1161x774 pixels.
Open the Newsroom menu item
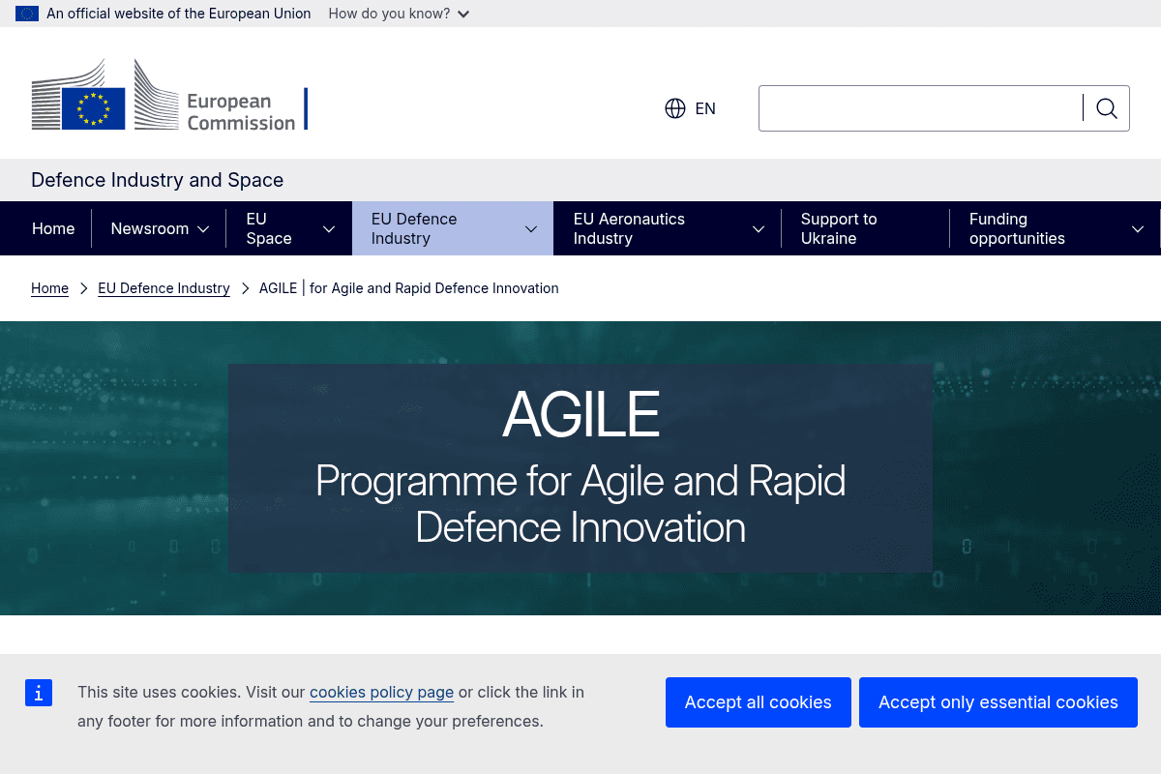coord(150,228)
